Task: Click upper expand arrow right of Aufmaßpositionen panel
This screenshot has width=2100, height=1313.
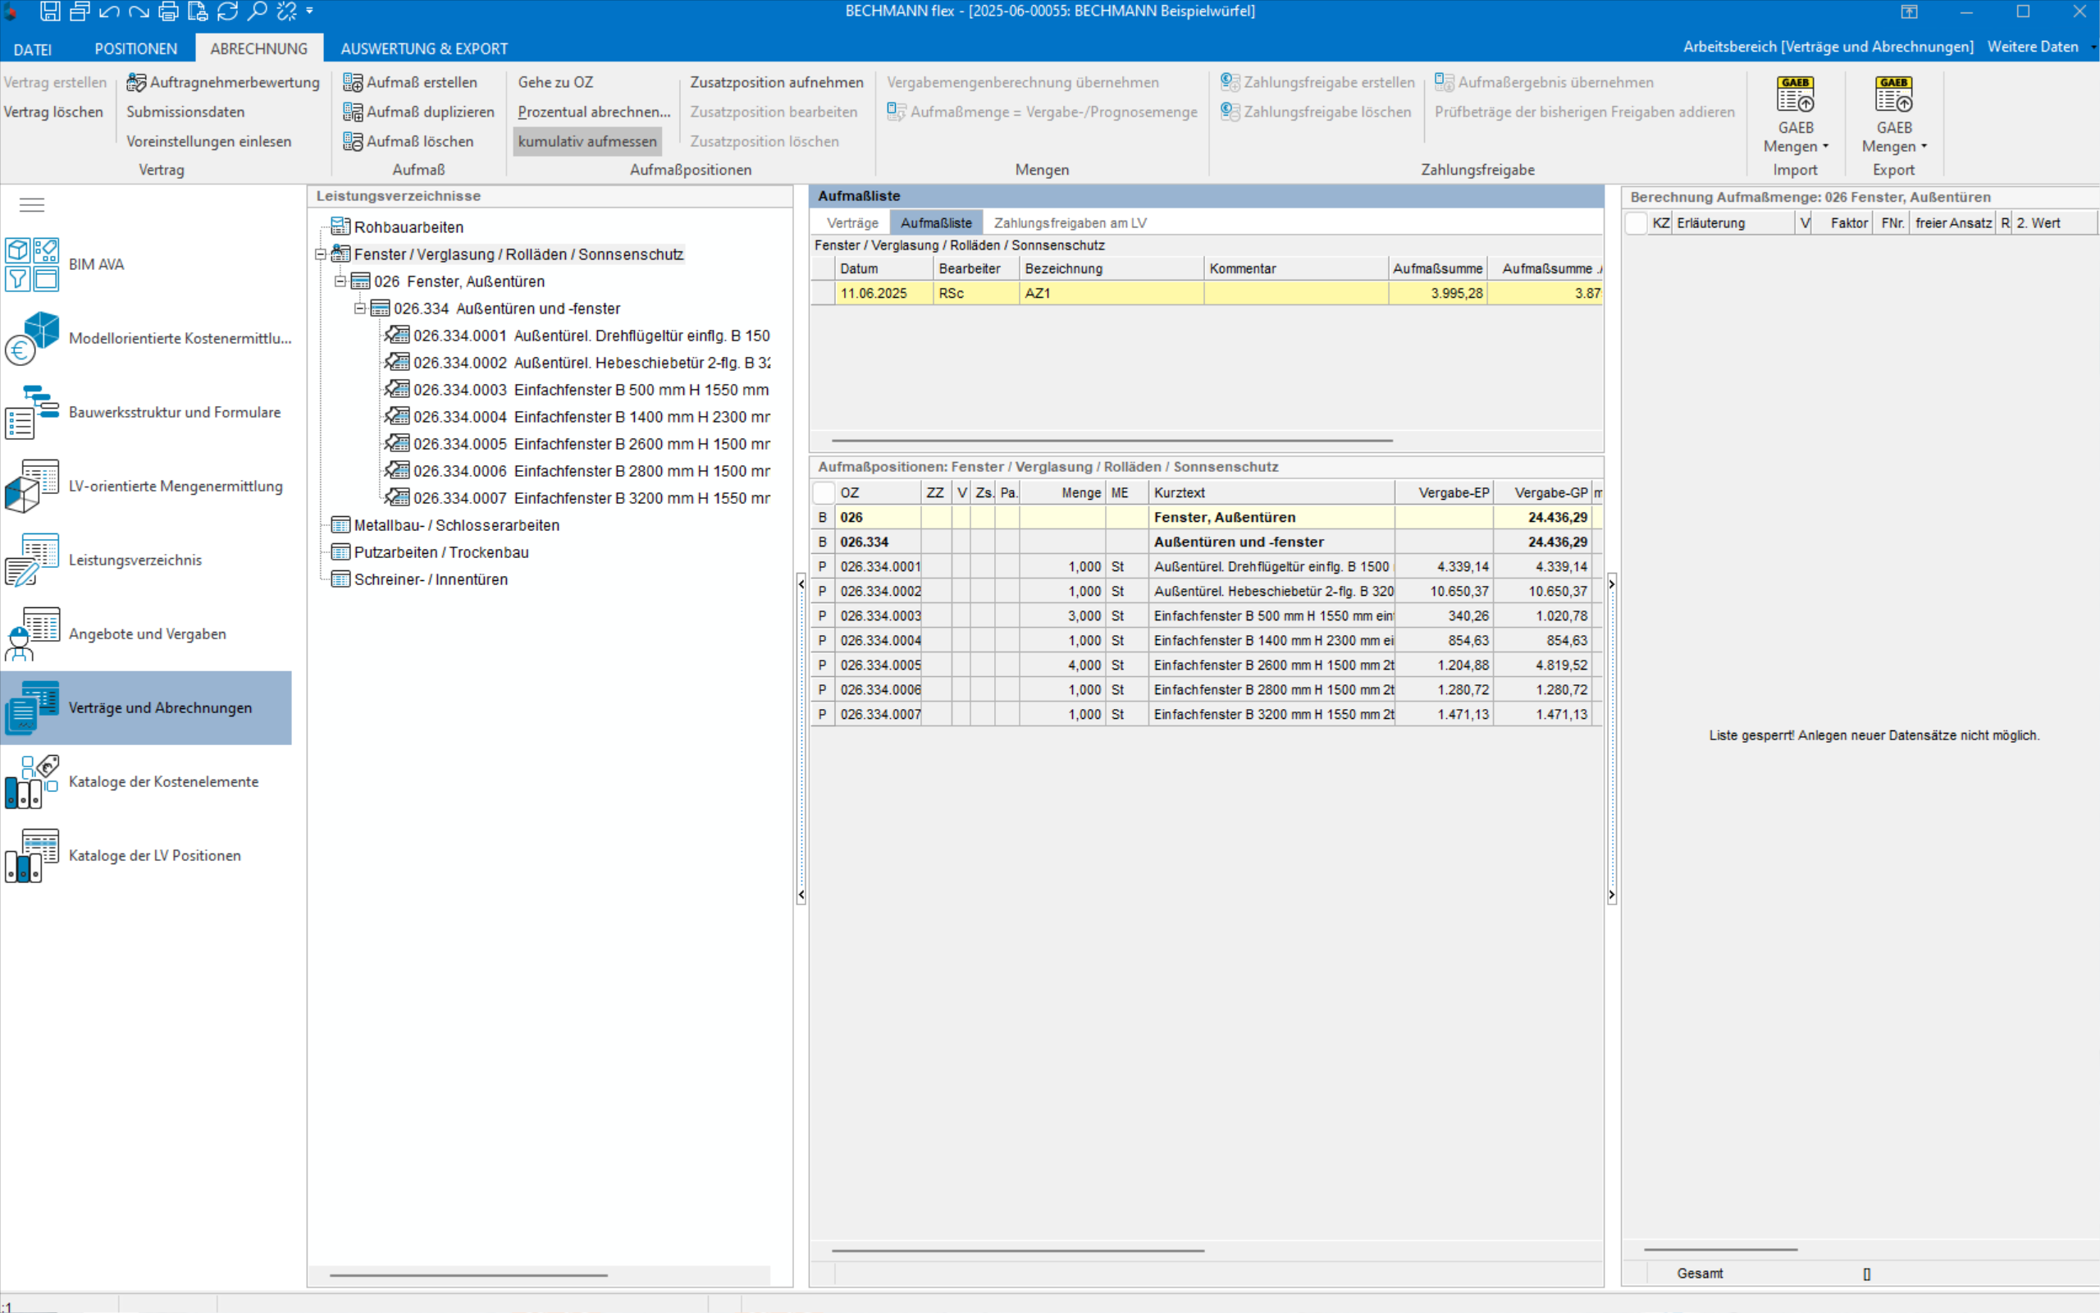Action: tap(1611, 583)
